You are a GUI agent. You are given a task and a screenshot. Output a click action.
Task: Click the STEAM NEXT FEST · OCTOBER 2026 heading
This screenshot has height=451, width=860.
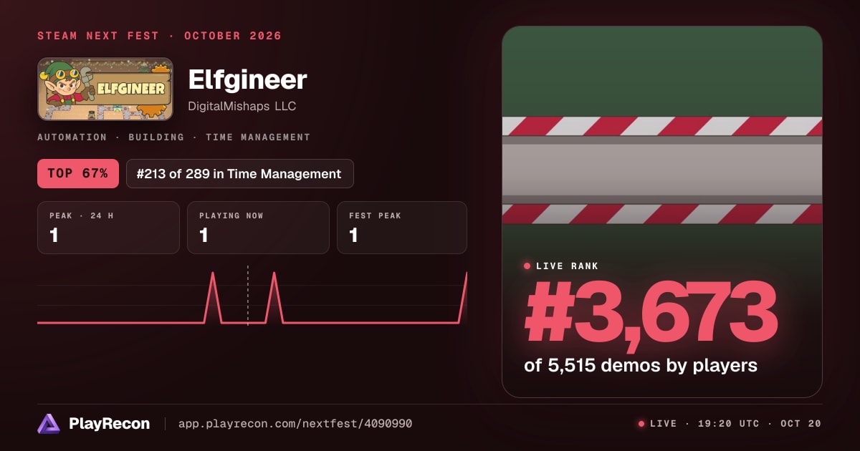[160, 36]
